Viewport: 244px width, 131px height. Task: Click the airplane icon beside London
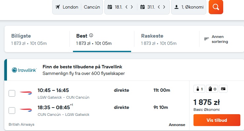coord(58,7)
